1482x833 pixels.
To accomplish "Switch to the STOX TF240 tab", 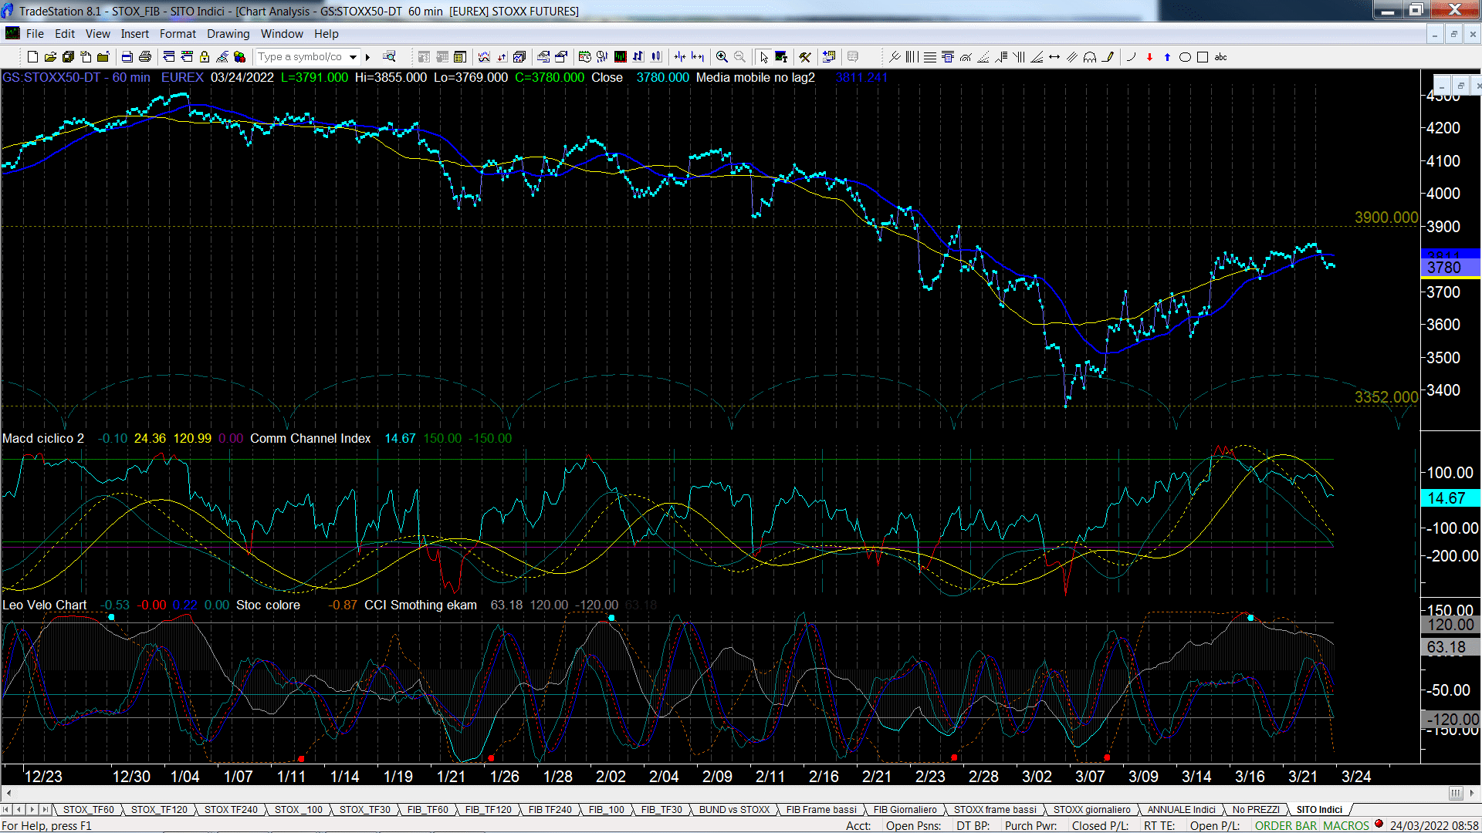I will (231, 809).
